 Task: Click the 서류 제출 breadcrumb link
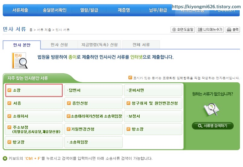point(44,30)
